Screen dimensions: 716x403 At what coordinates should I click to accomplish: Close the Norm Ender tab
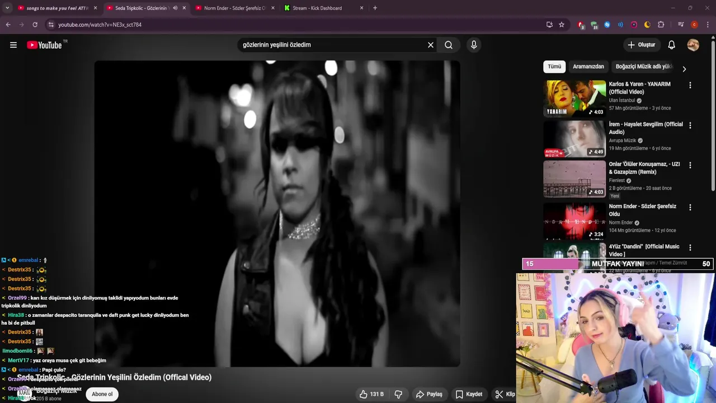coord(273,8)
